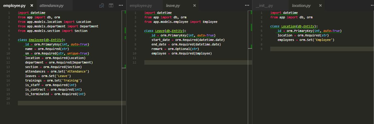Screen dimensions: 374x124
Task: Click the id PrimaryKey line in leave.py editor
Action: (x=183, y=35)
